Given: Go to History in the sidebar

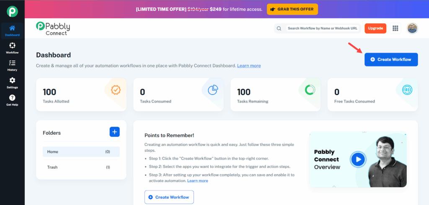Looking at the screenshot, I should (x=12, y=66).
